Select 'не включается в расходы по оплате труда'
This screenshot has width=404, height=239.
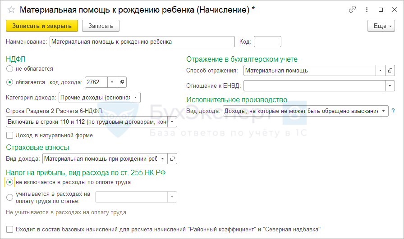point(9,182)
